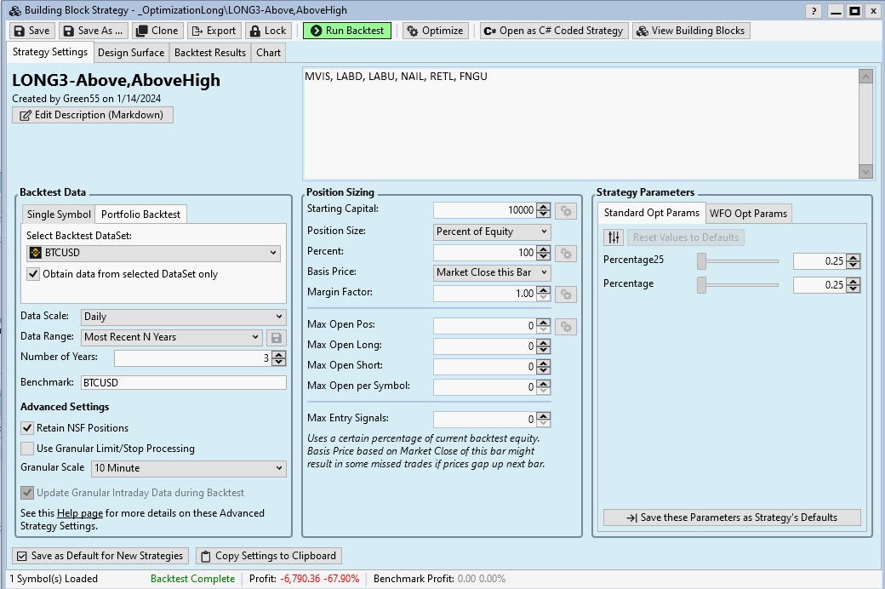Image resolution: width=885 pixels, height=589 pixels.
Task: Expand the Position Size dropdown
Action: [492, 232]
